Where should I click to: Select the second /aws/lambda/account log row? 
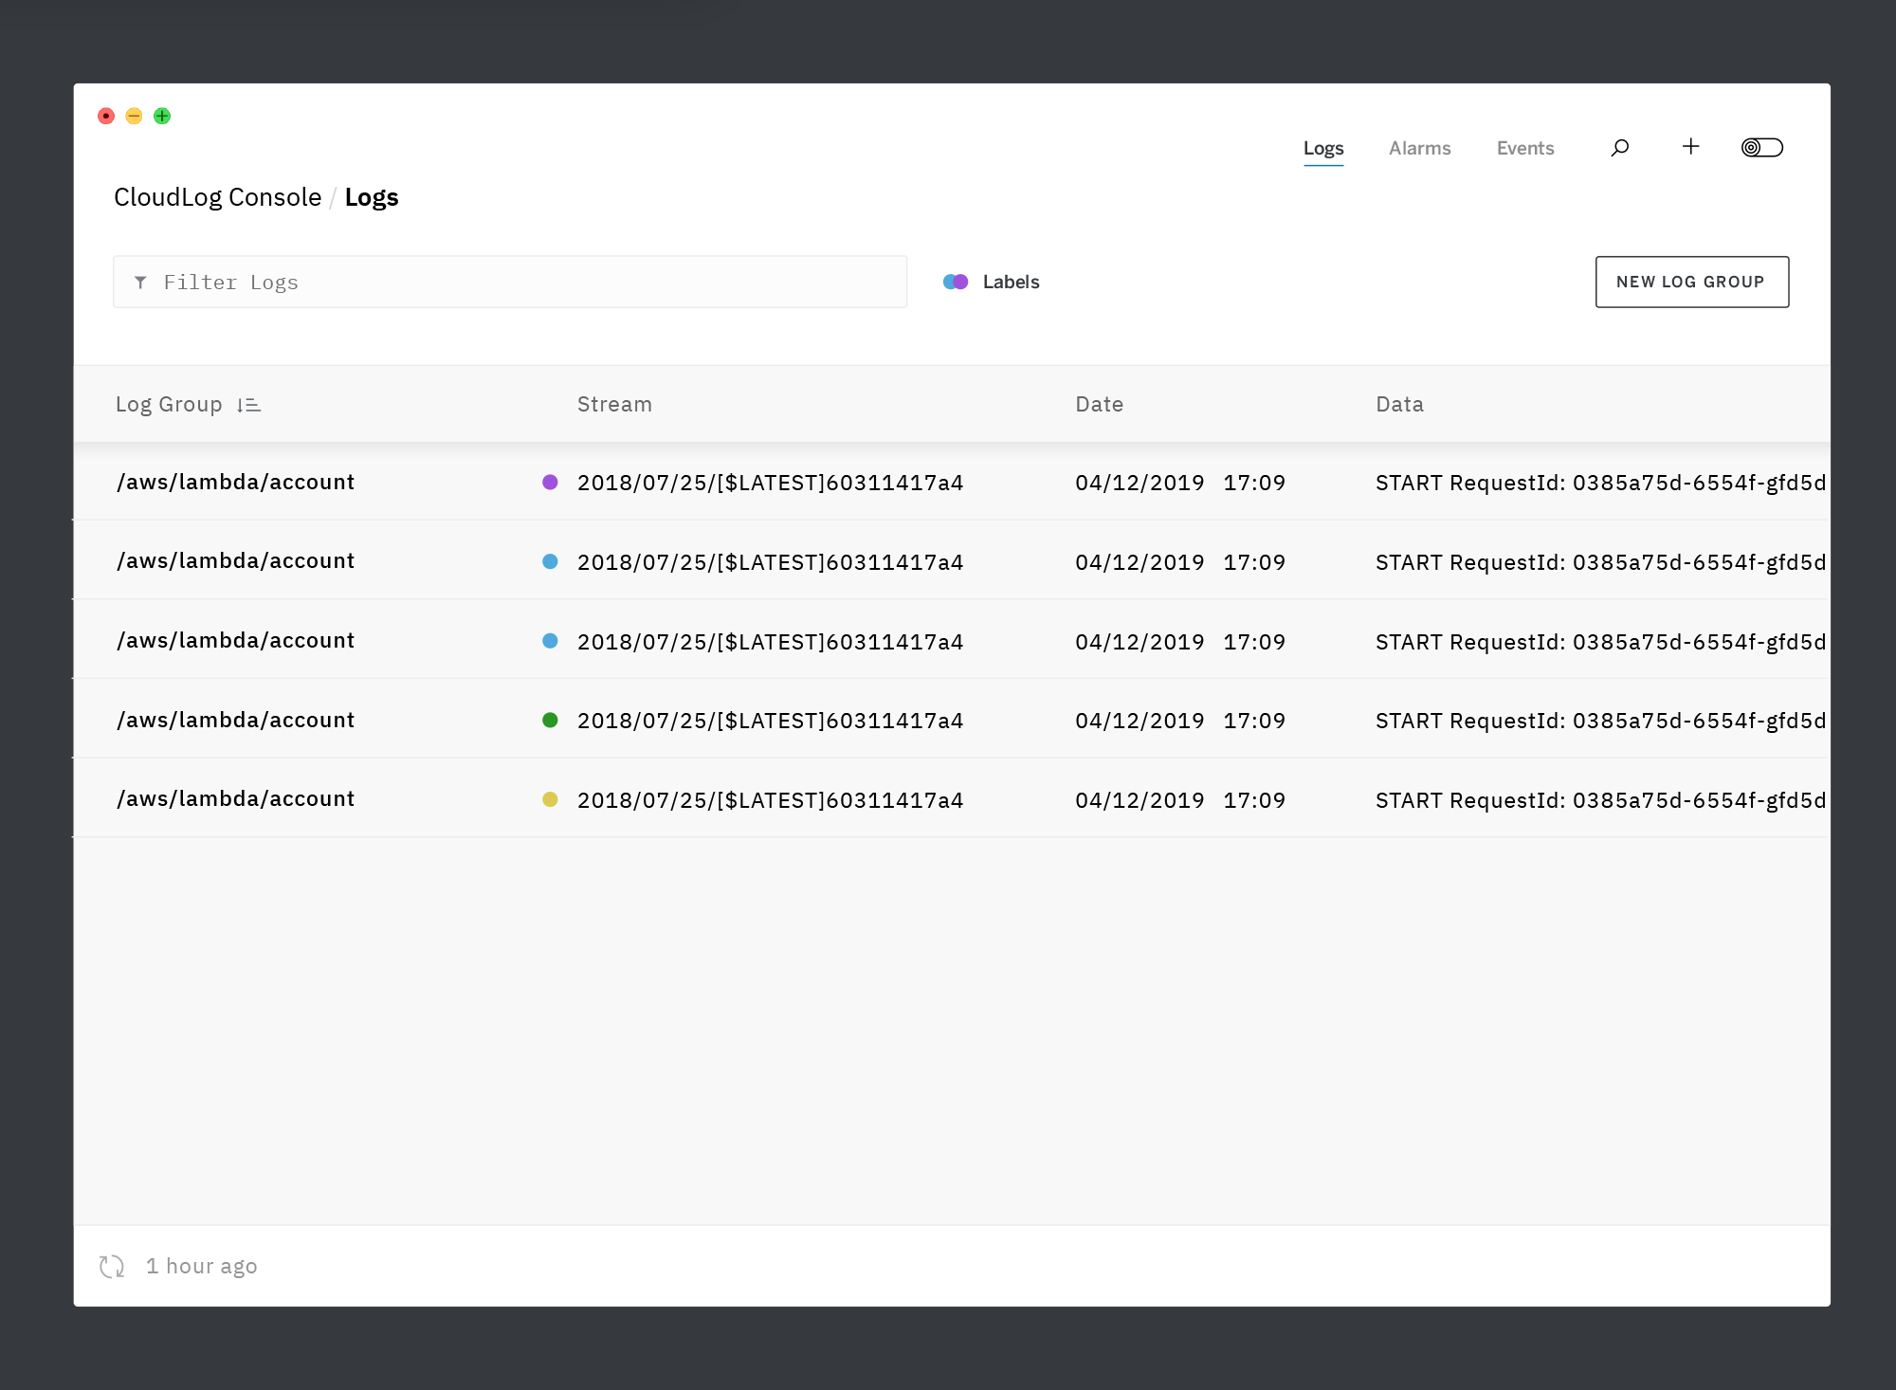[x=235, y=561]
